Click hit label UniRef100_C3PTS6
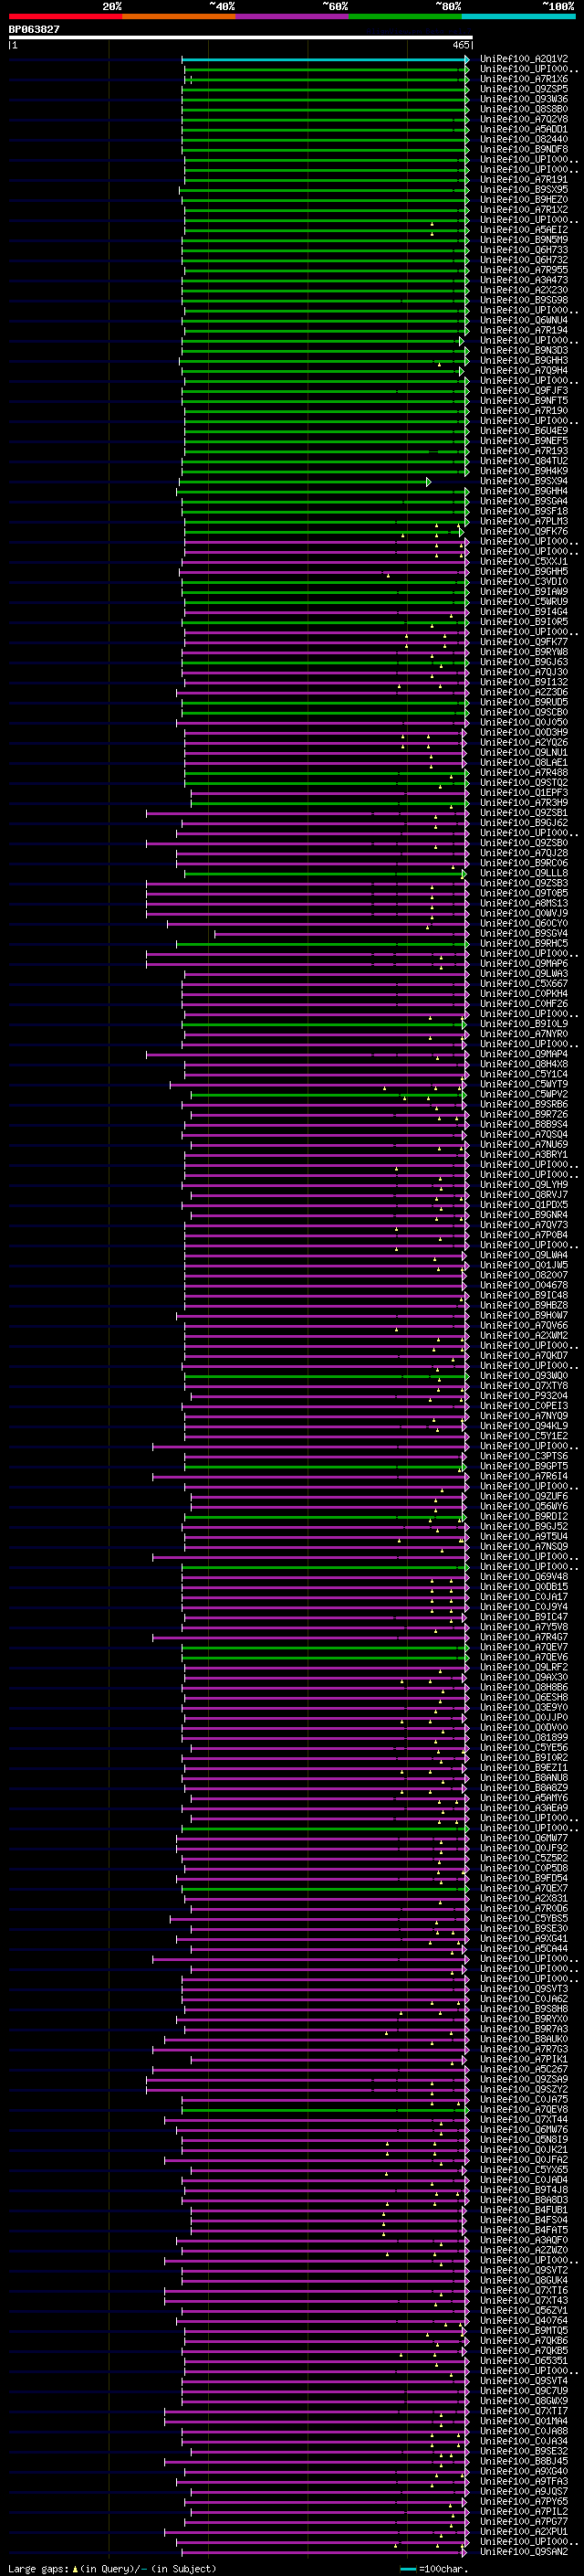This screenshot has height=2576, width=584. point(524,1457)
